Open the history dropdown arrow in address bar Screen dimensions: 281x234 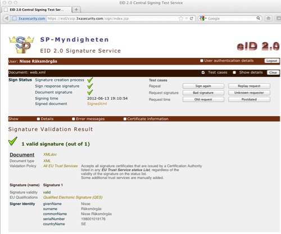tap(187, 19)
